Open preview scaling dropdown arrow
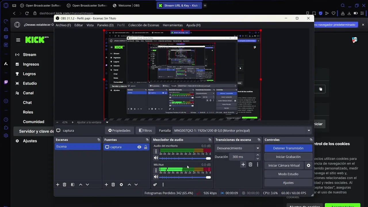The width and height of the screenshot is (368, 207). pyautogui.click(x=107, y=122)
